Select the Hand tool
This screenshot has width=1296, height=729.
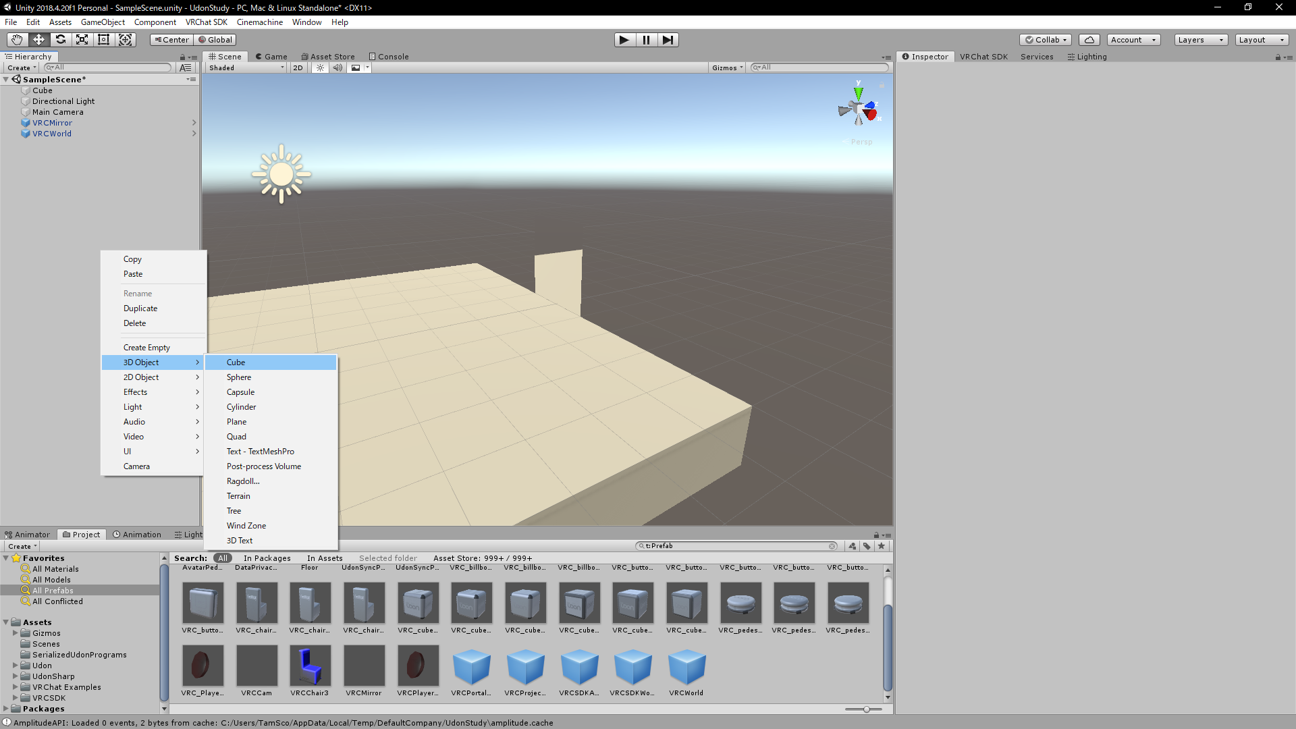pos(17,40)
